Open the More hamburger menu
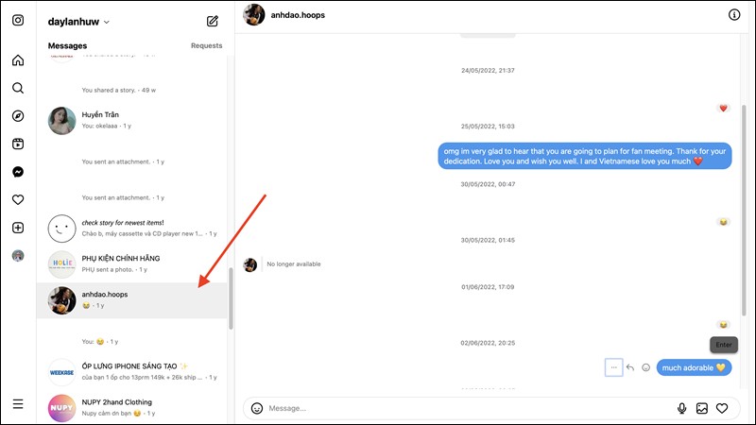 18,404
